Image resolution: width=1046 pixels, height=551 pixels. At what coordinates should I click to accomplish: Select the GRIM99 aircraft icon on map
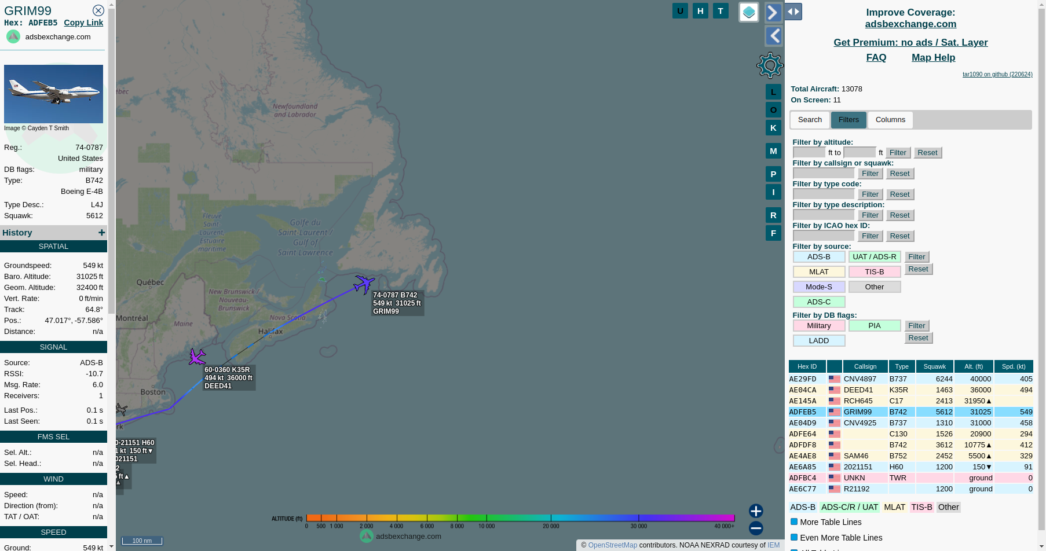(x=364, y=284)
